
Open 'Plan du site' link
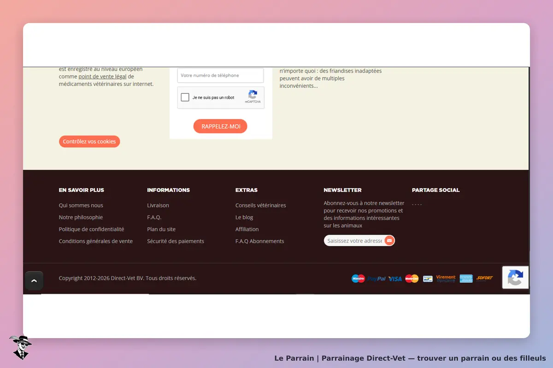pyautogui.click(x=161, y=229)
